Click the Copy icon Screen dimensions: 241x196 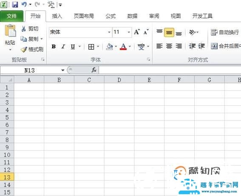click(23, 39)
